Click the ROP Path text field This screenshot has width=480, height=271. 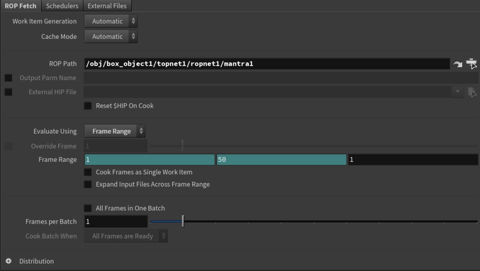(267, 64)
